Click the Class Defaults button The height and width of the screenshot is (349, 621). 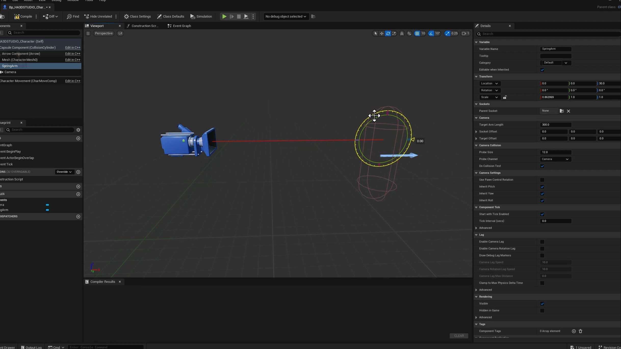click(x=171, y=17)
